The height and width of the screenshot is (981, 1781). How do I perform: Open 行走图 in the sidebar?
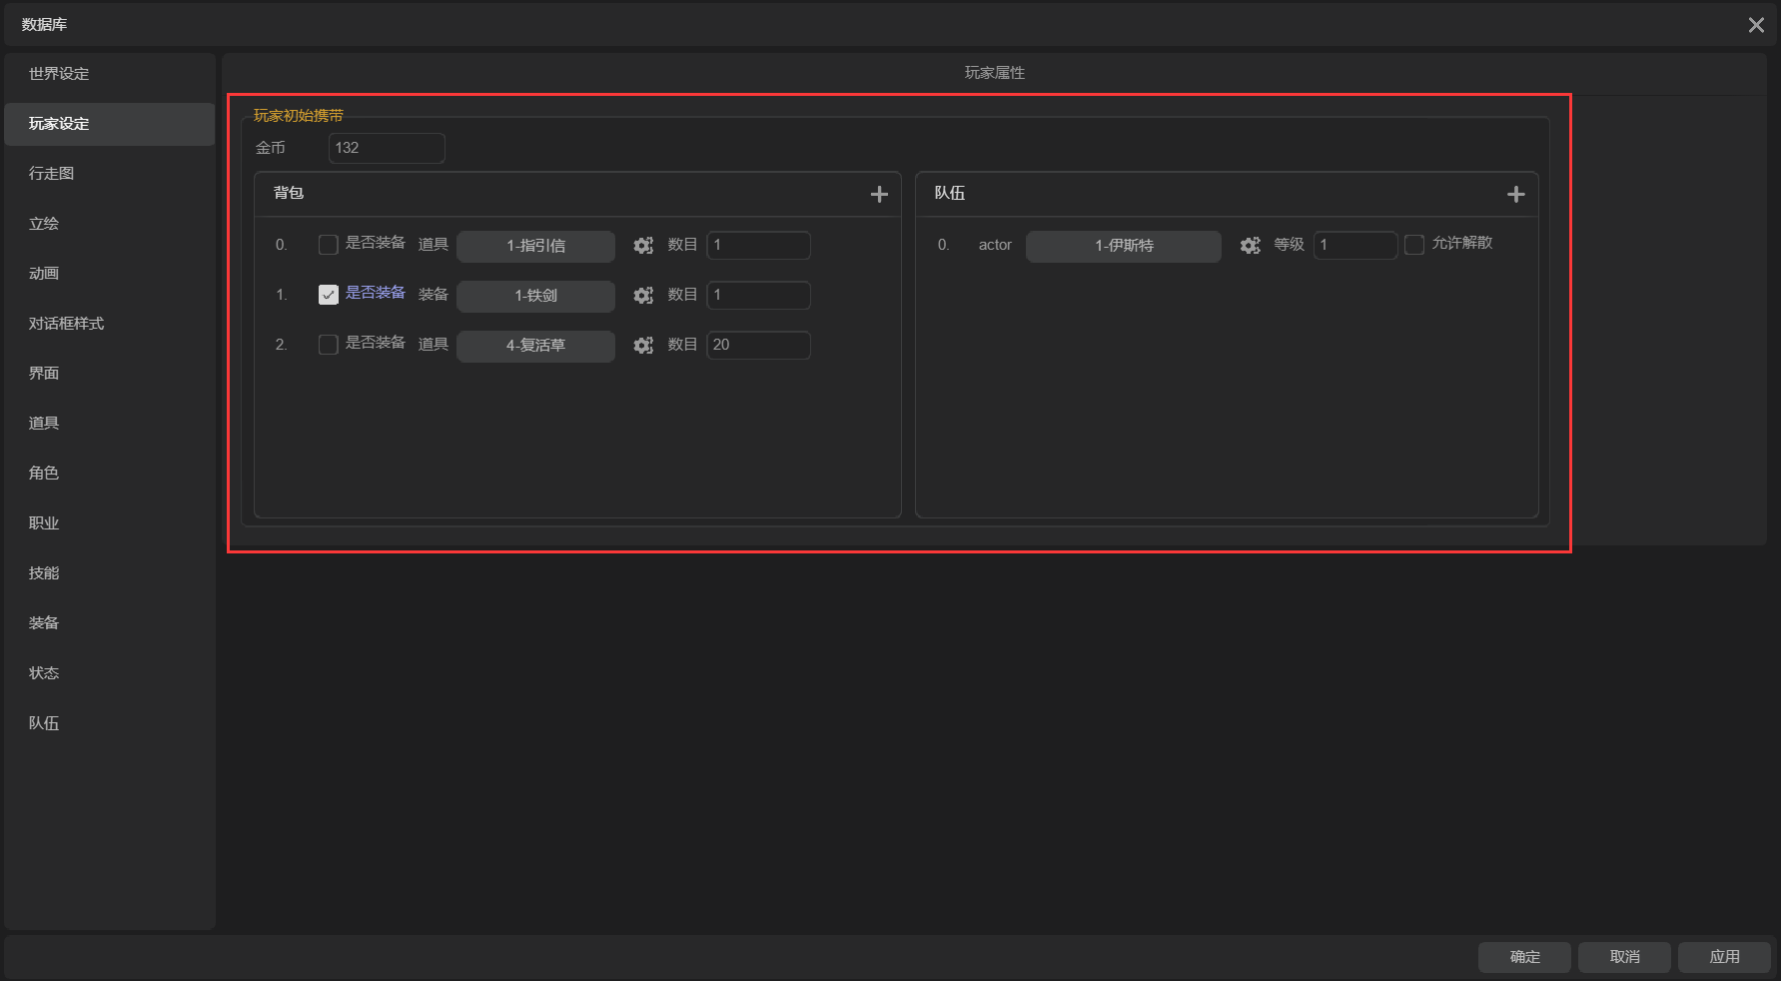coord(109,174)
